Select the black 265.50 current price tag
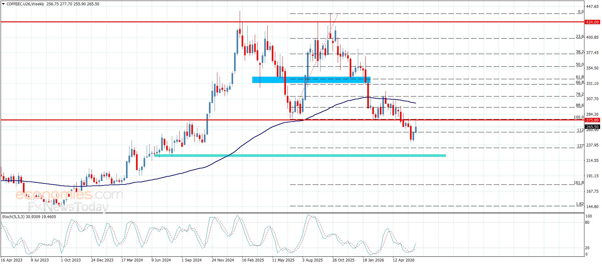The width and height of the screenshot is (602, 264). point(592,127)
